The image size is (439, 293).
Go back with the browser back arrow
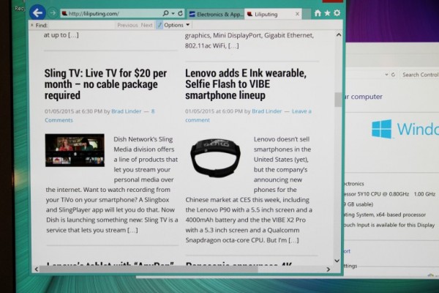[37, 12]
